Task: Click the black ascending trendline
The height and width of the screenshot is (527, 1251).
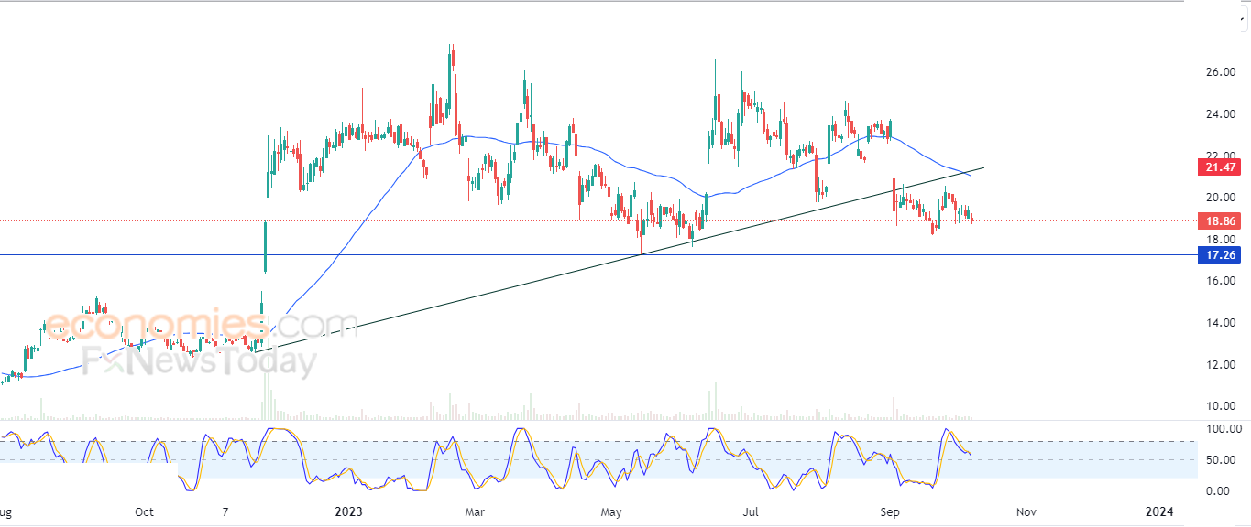Action: coord(619,259)
